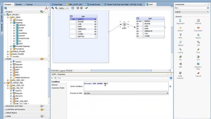Select the Subquery Filter component
The image size is (211, 119).
point(198,66)
